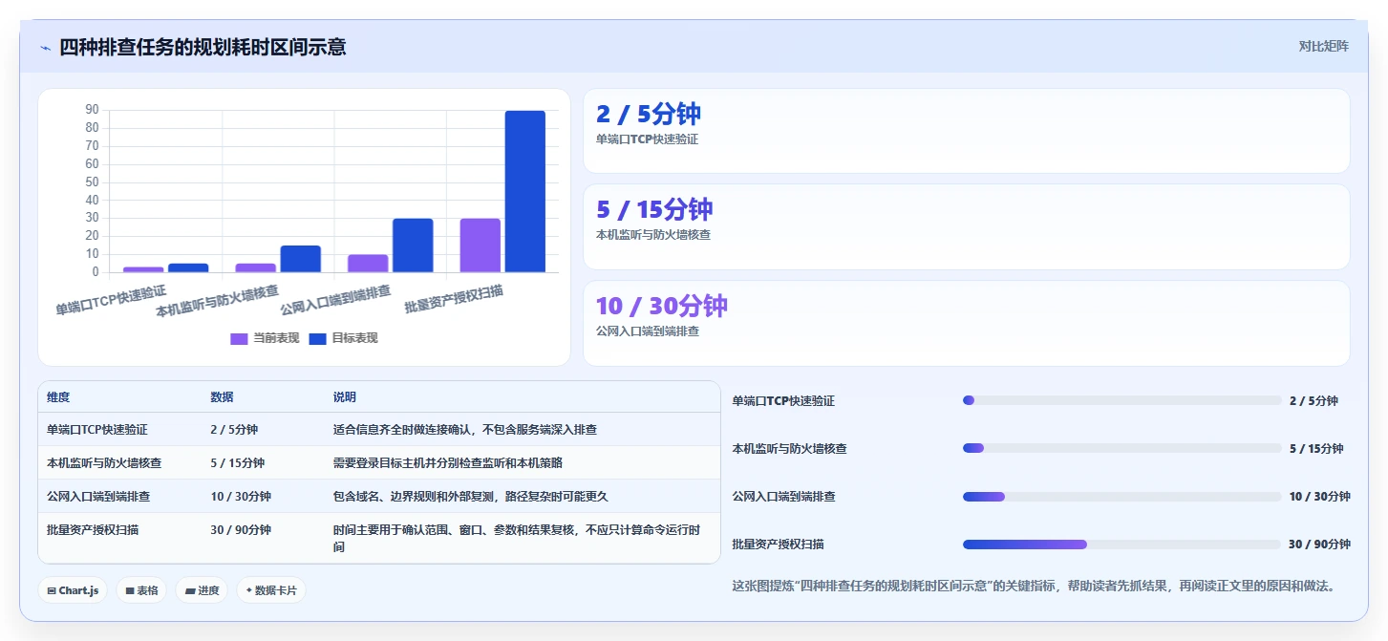
Task: Click progress list label 公网入口端到端排查
Action: (784, 497)
